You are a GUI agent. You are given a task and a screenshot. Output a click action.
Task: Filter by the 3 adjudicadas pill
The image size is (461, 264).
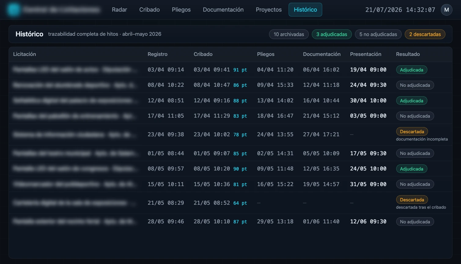tap(332, 34)
